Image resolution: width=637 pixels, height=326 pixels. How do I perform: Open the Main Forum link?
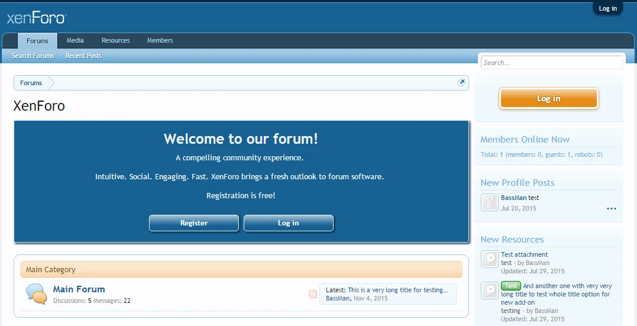point(79,289)
